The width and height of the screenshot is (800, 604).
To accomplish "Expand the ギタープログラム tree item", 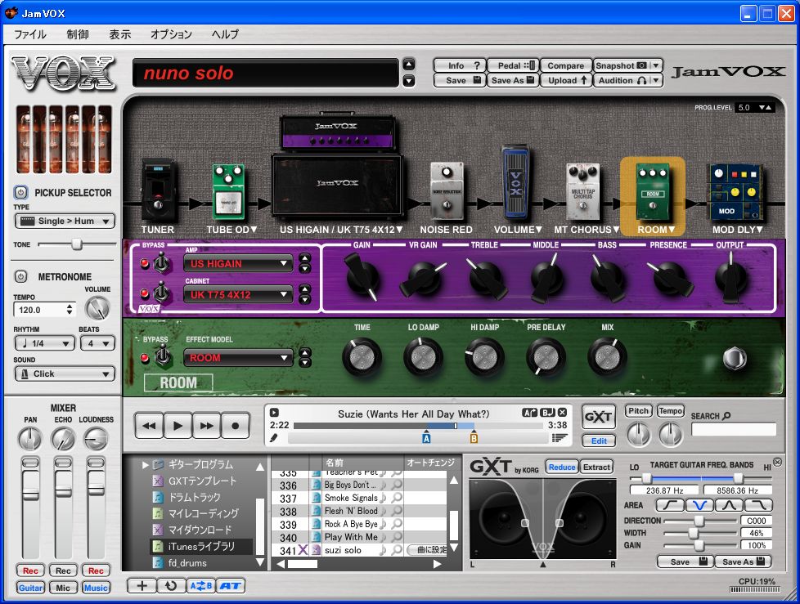I will (146, 465).
